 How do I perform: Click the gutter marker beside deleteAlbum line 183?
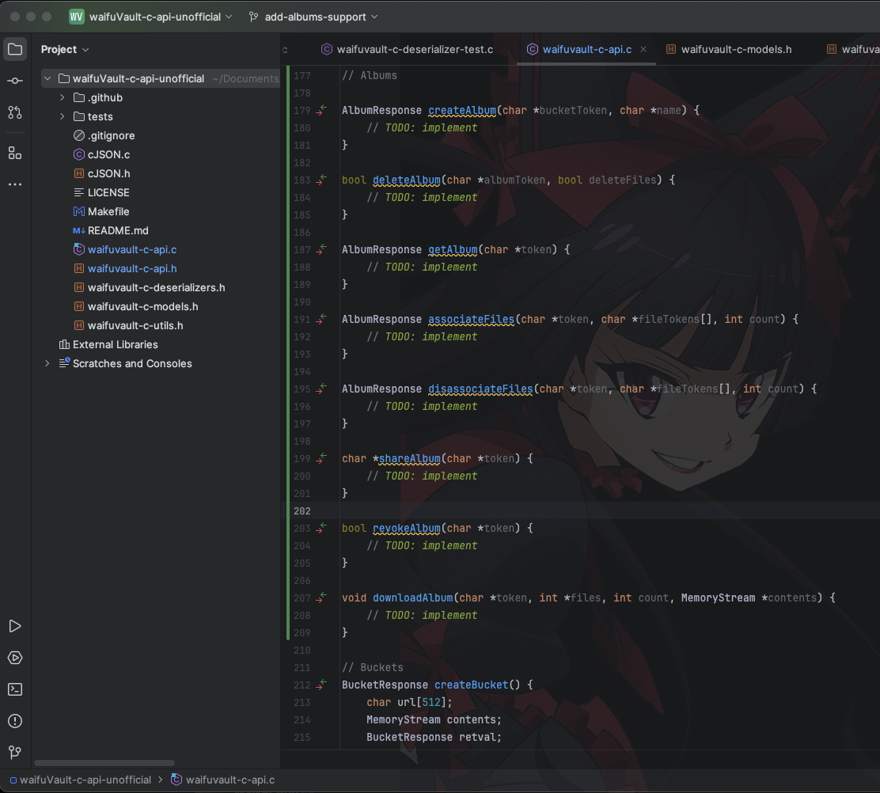tap(321, 180)
